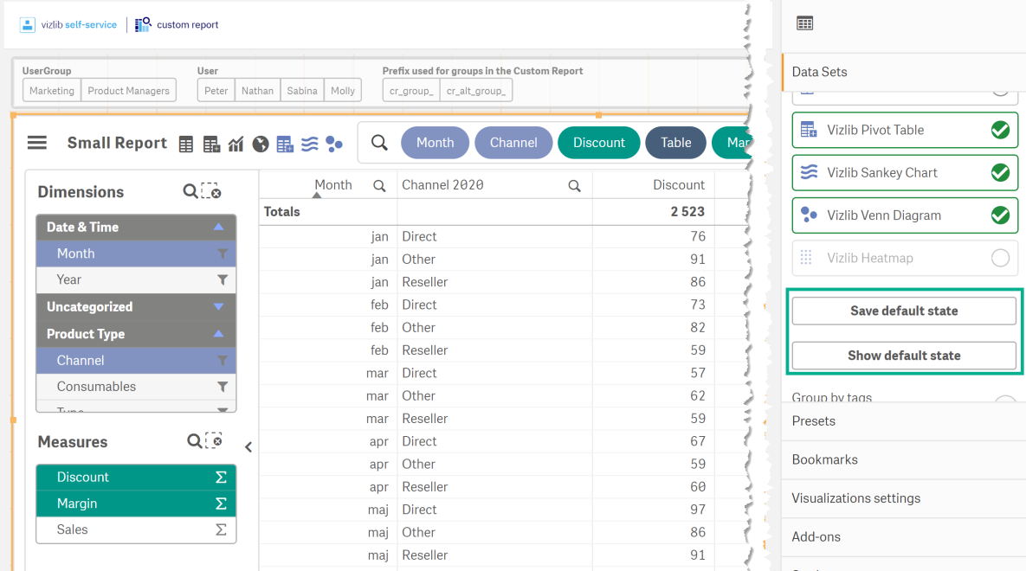Click the Channel 2020 column header
Screen dimensions: 1026x571
tap(443, 185)
